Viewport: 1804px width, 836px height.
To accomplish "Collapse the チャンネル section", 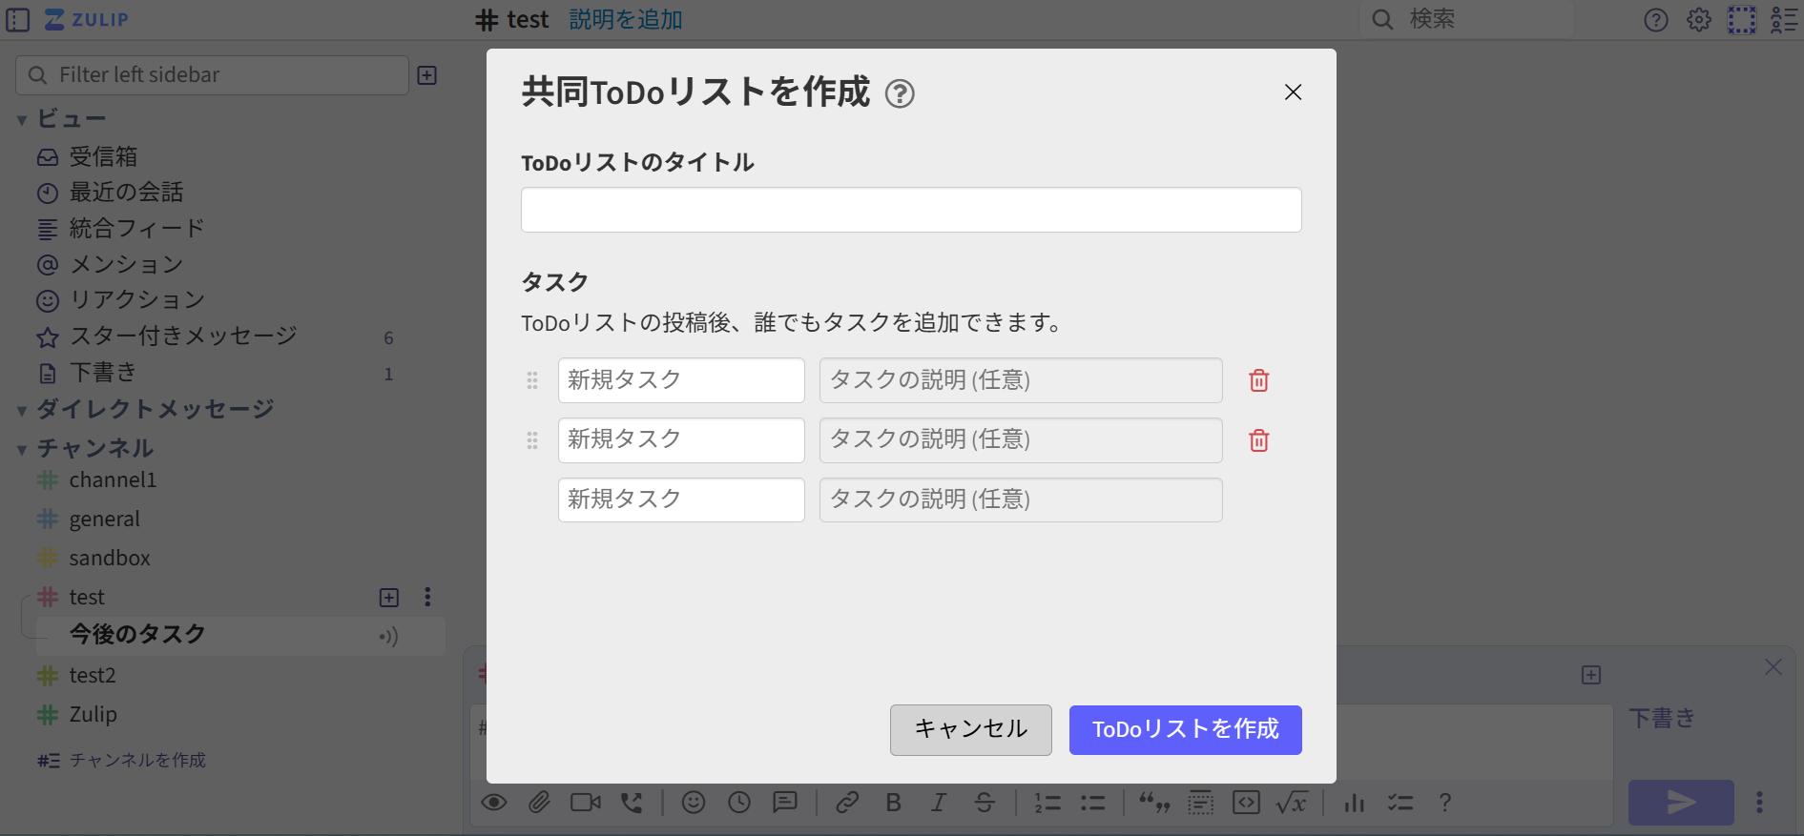I will click(22, 450).
